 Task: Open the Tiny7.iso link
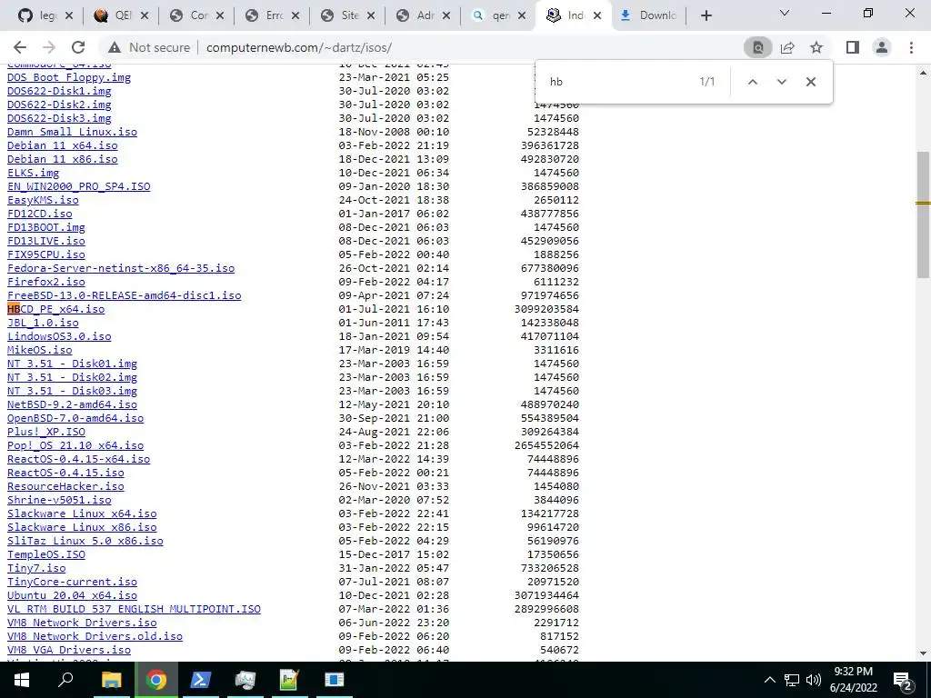36,568
